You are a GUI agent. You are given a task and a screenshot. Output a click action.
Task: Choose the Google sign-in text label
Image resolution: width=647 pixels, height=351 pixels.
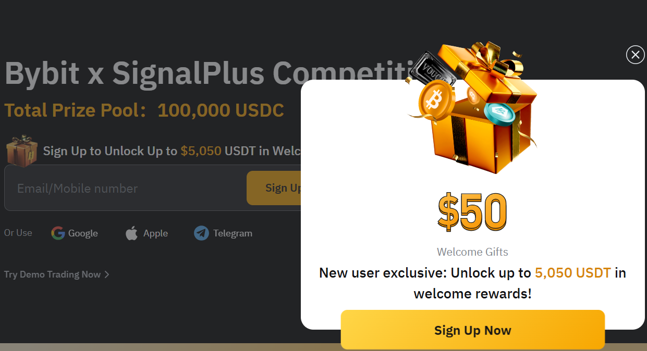pyautogui.click(x=83, y=233)
